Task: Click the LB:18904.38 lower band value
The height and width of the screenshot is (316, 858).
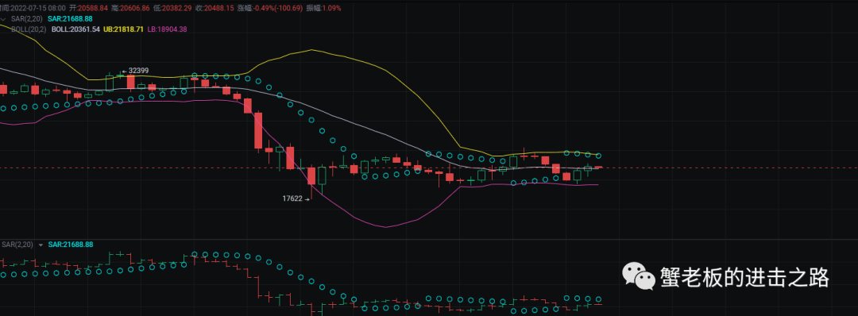Action: 167,29
